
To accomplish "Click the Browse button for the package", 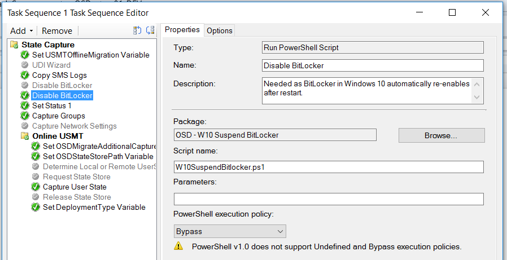I will point(442,135).
